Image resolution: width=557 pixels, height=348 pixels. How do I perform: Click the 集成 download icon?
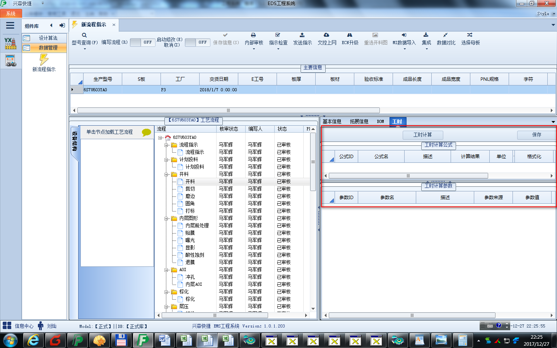tap(426, 35)
